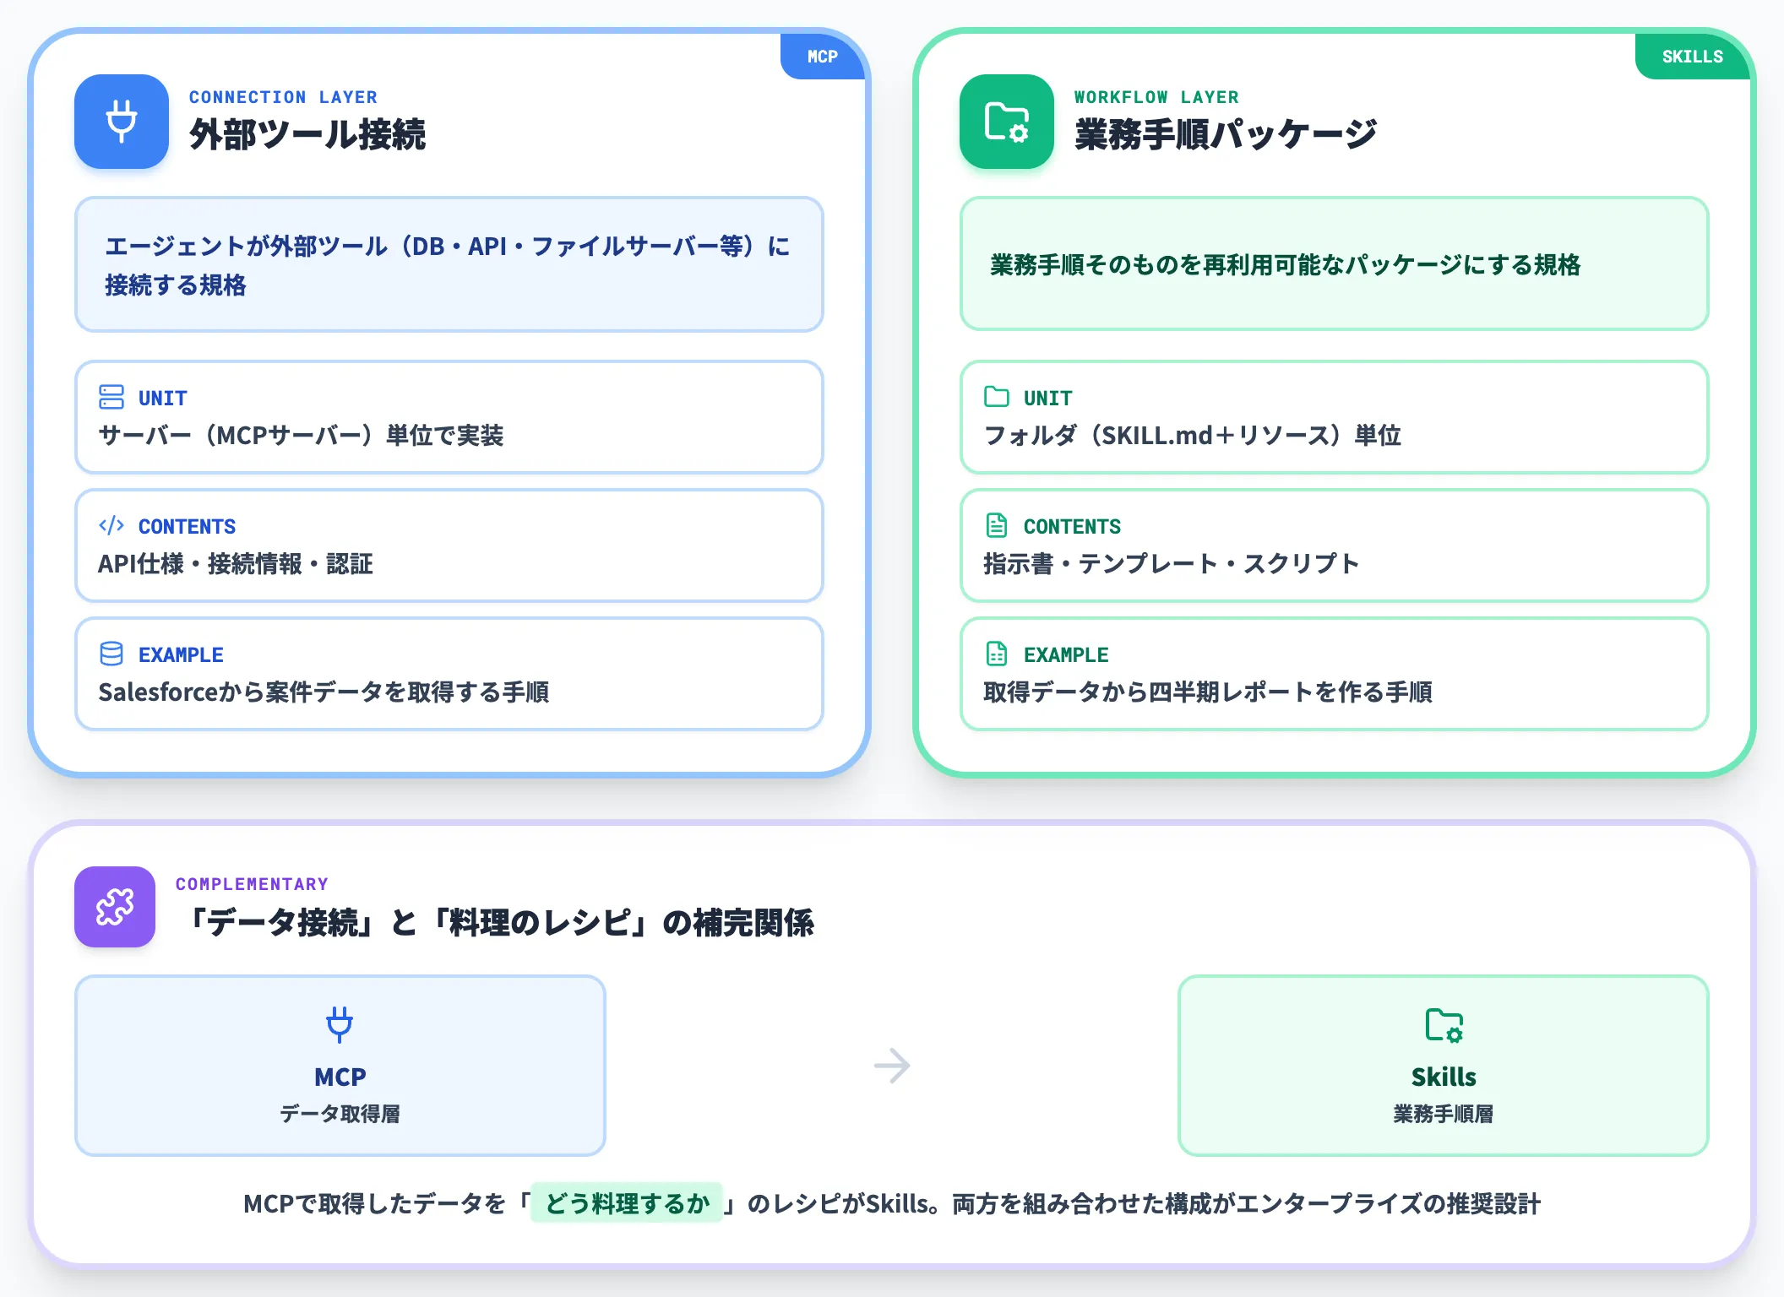Viewport: 1784px width, 1297px height.
Task: Click the arrow between MCP and Skills
Action: click(x=892, y=1066)
